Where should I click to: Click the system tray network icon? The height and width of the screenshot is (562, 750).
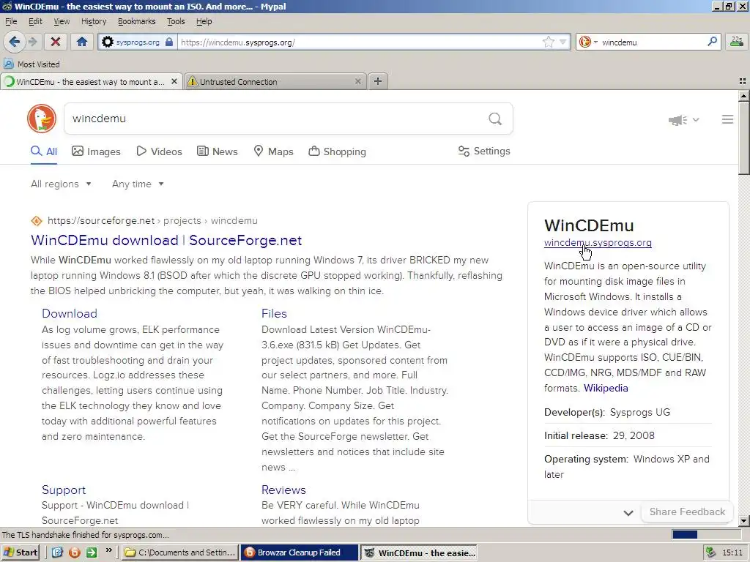pyautogui.click(x=710, y=552)
